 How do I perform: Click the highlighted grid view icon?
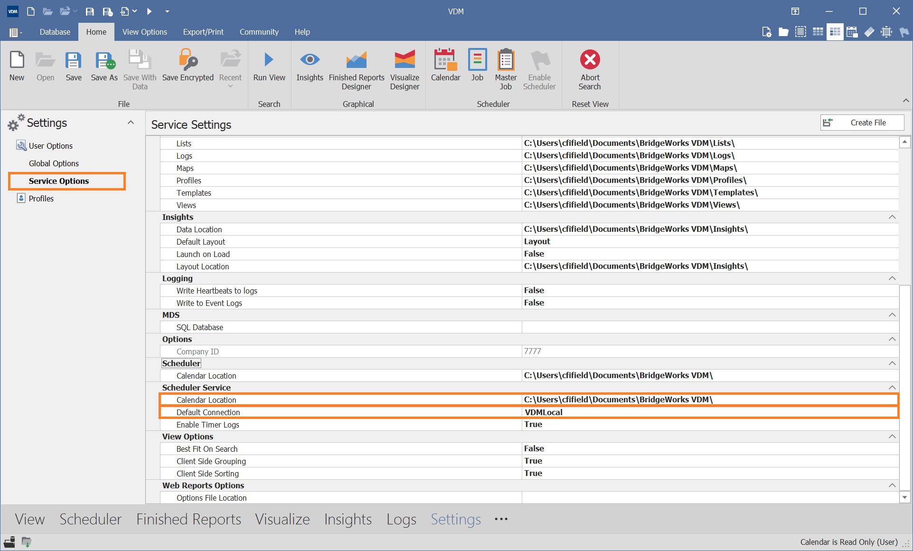(x=835, y=32)
